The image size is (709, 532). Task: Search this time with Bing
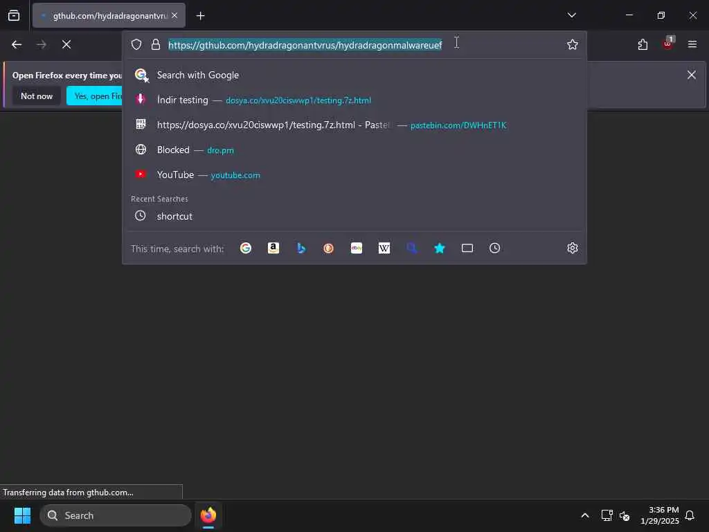click(x=301, y=248)
